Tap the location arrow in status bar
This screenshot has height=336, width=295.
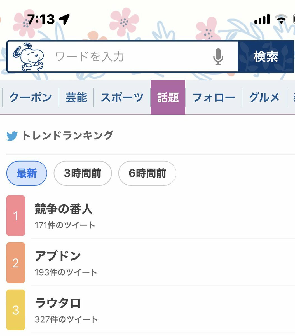(x=64, y=19)
